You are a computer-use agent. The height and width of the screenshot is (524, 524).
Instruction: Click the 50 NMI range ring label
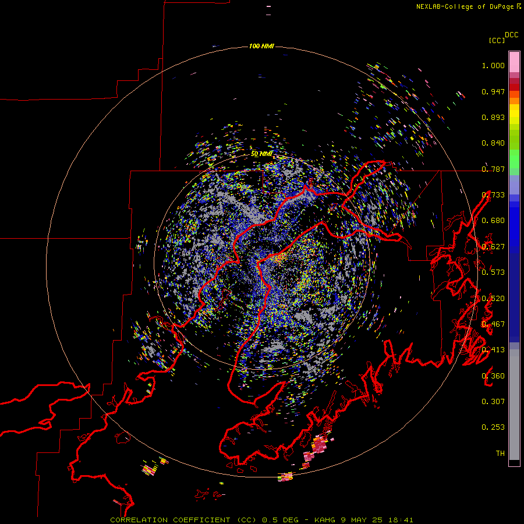tap(261, 154)
